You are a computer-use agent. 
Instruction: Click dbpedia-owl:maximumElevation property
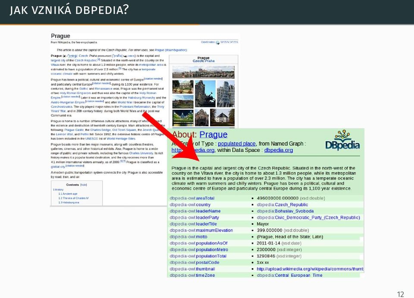pyautogui.click(x=201, y=230)
